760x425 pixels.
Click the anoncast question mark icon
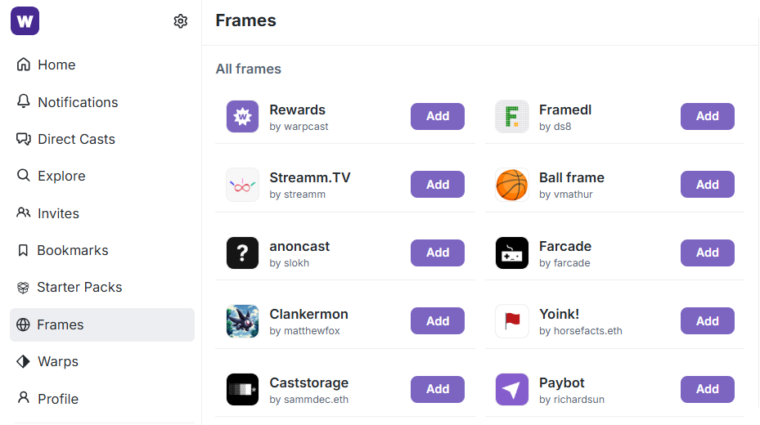[242, 253]
